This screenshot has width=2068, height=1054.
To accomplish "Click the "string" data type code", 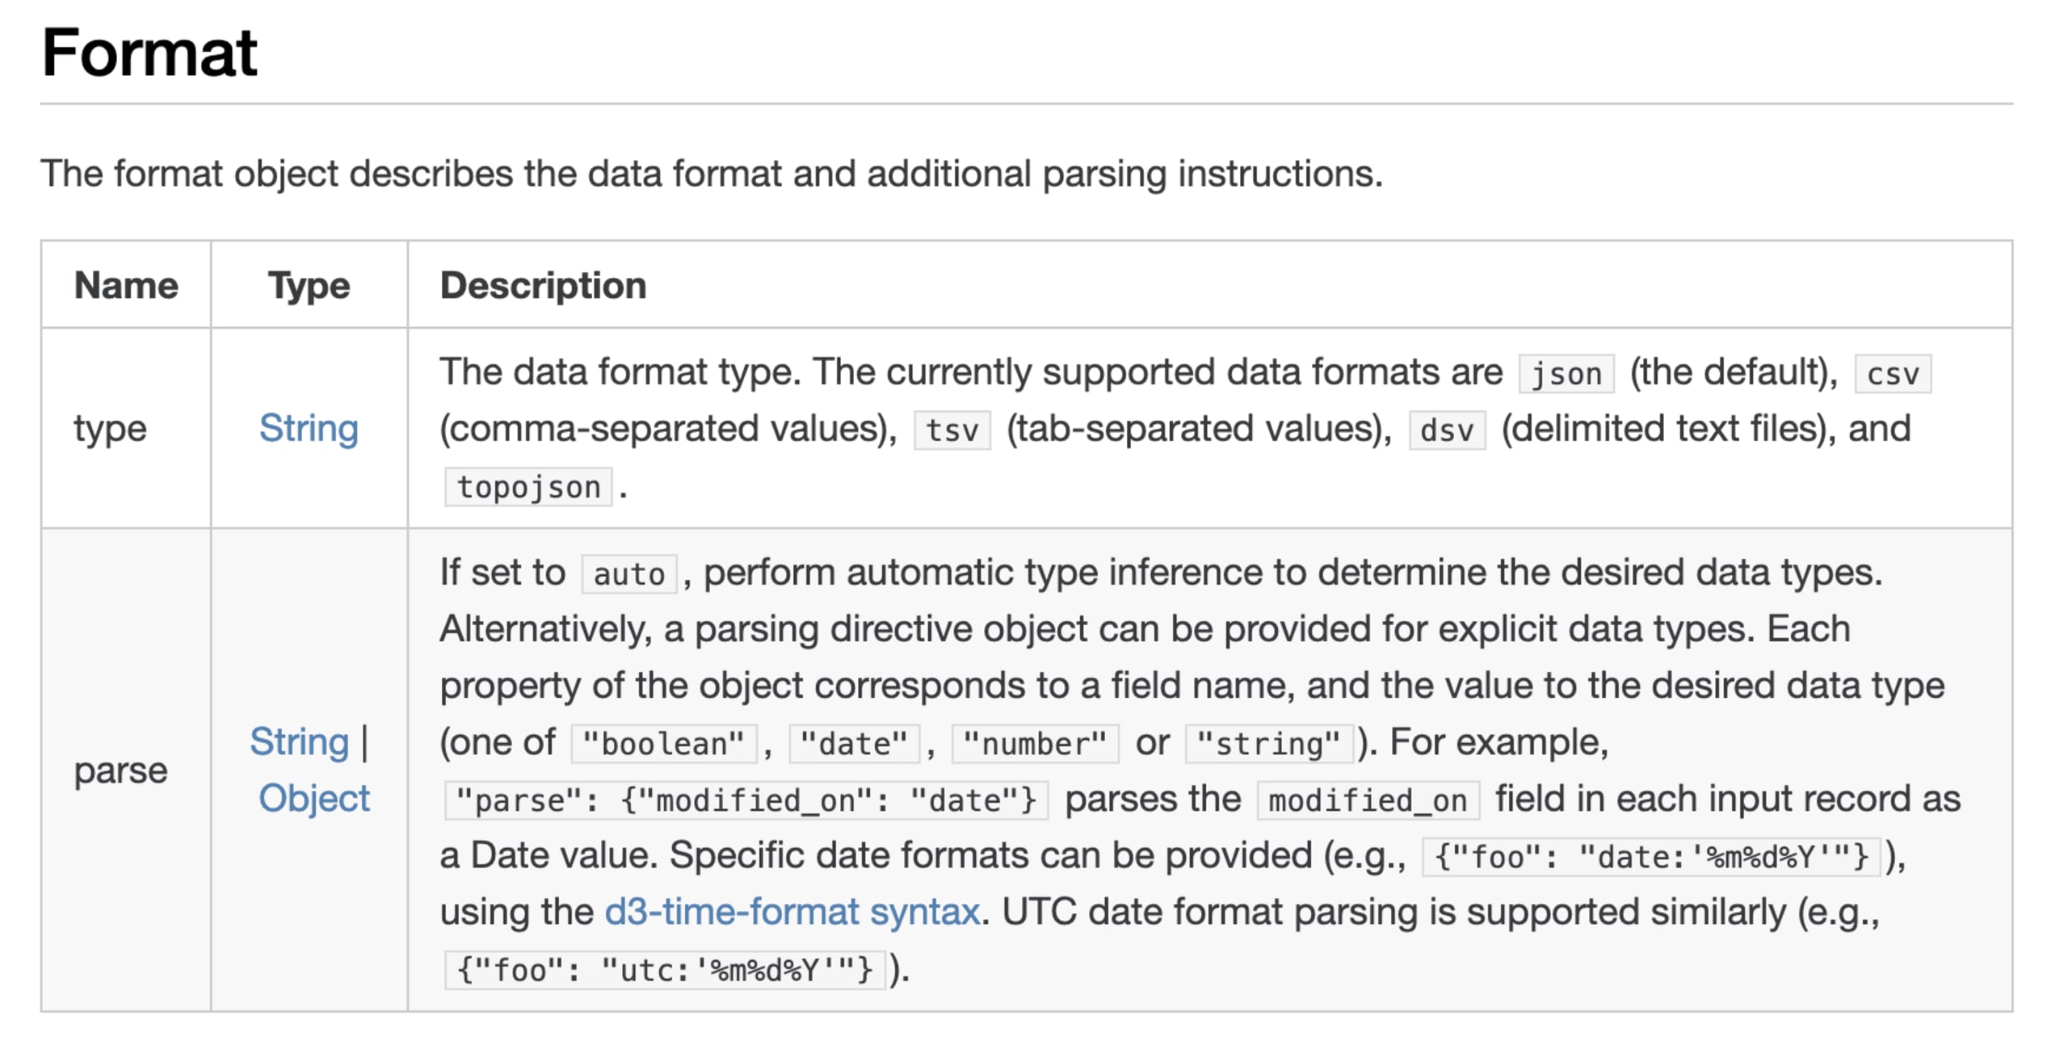I will point(1268,744).
